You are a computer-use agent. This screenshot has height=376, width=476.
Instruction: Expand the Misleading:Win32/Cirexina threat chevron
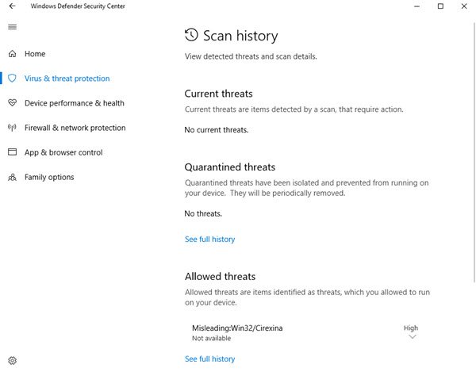point(411,337)
